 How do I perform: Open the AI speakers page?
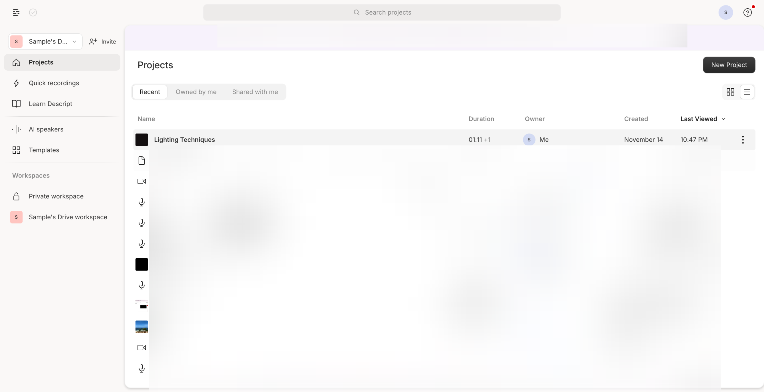pyautogui.click(x=46, y=129)
